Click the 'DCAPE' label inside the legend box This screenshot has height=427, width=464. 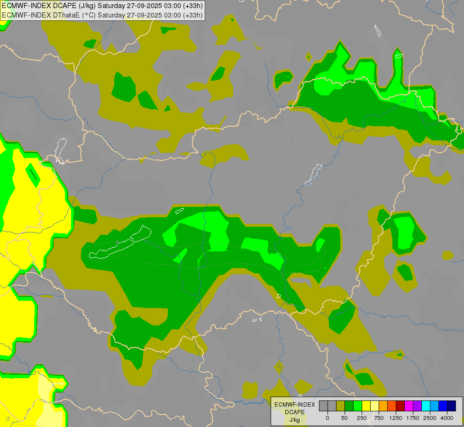(x=295, y=412)
